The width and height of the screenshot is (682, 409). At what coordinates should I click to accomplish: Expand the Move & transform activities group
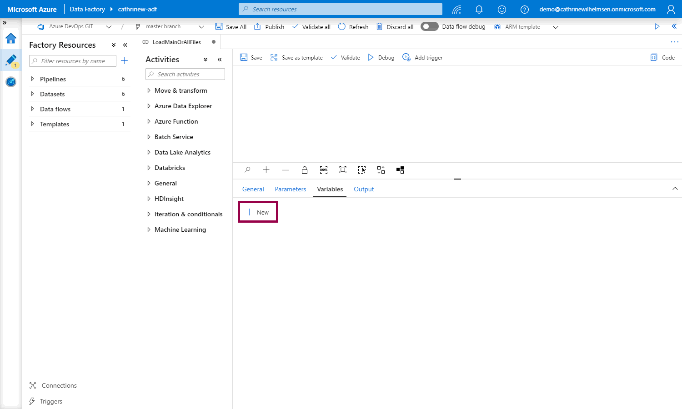click(x=149, y=90)
